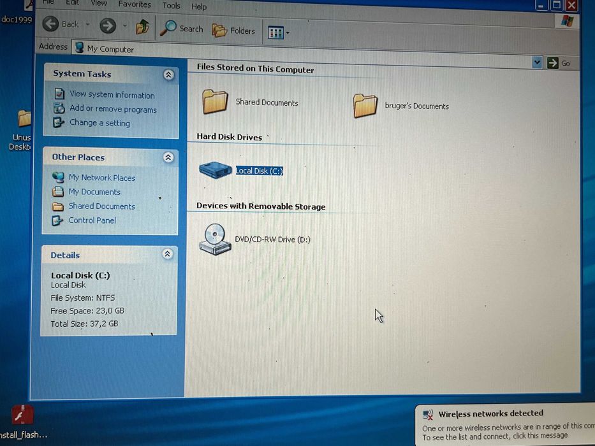Viewport: 595px width, 446px height.
Task: Select the Local Disk (C:) drive icon
Action: point(215,169)
